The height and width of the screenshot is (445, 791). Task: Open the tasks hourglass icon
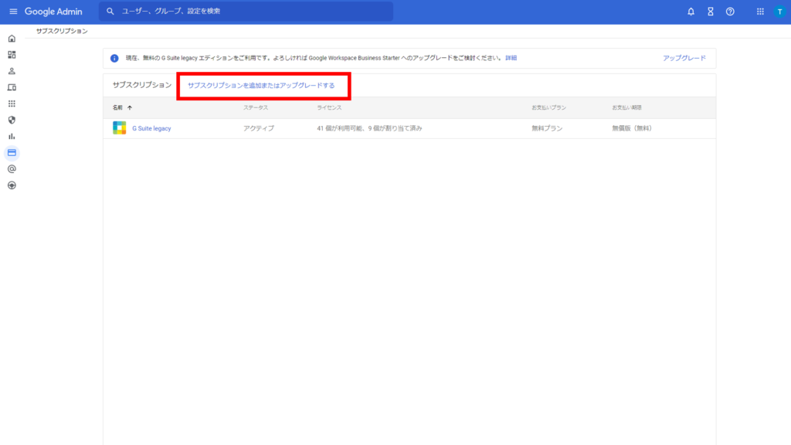711,12
